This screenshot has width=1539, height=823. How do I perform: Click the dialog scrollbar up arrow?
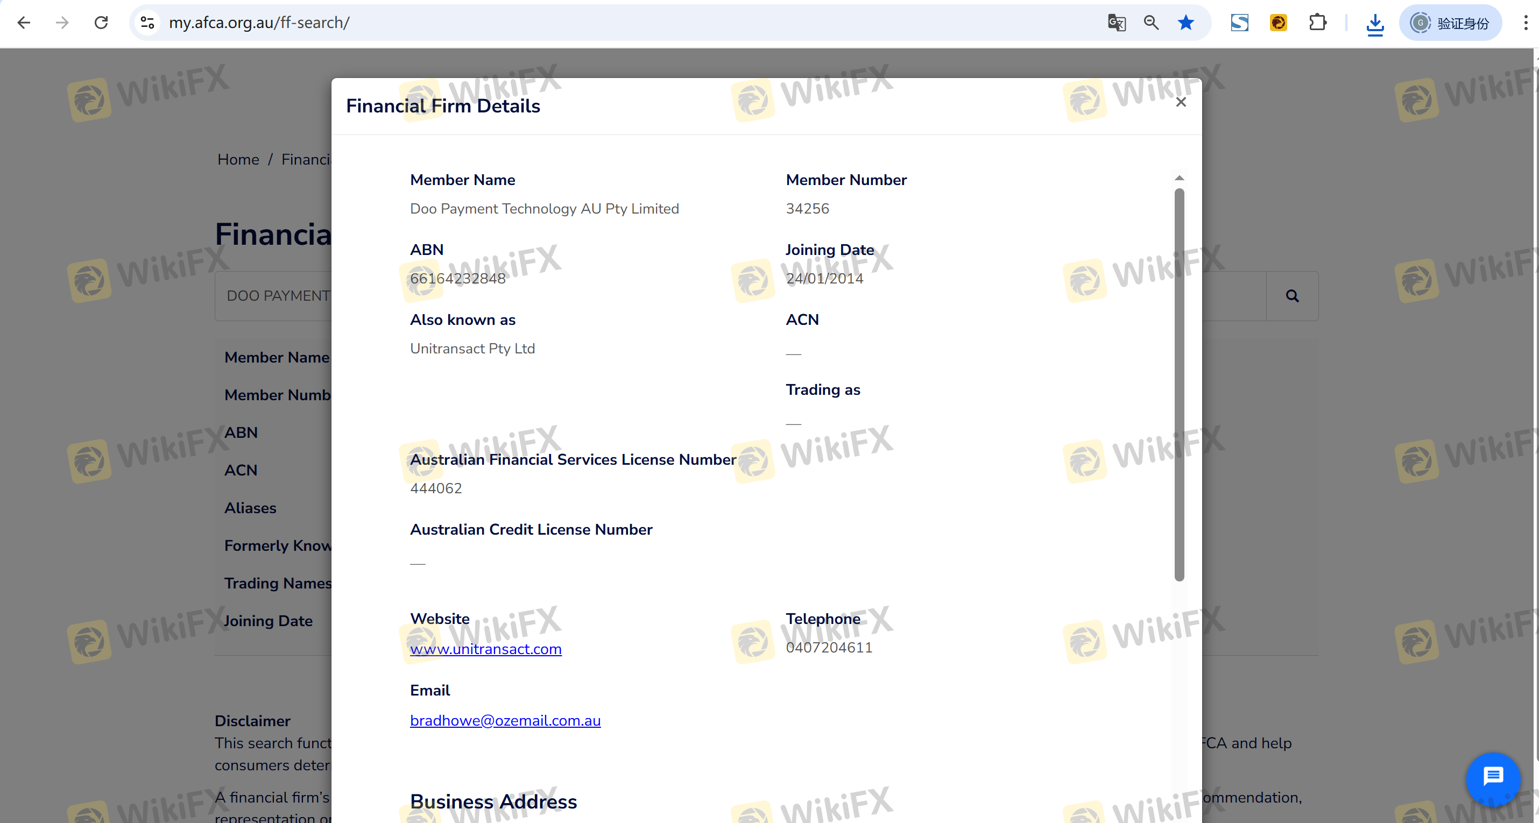(x=1179, y=178)
